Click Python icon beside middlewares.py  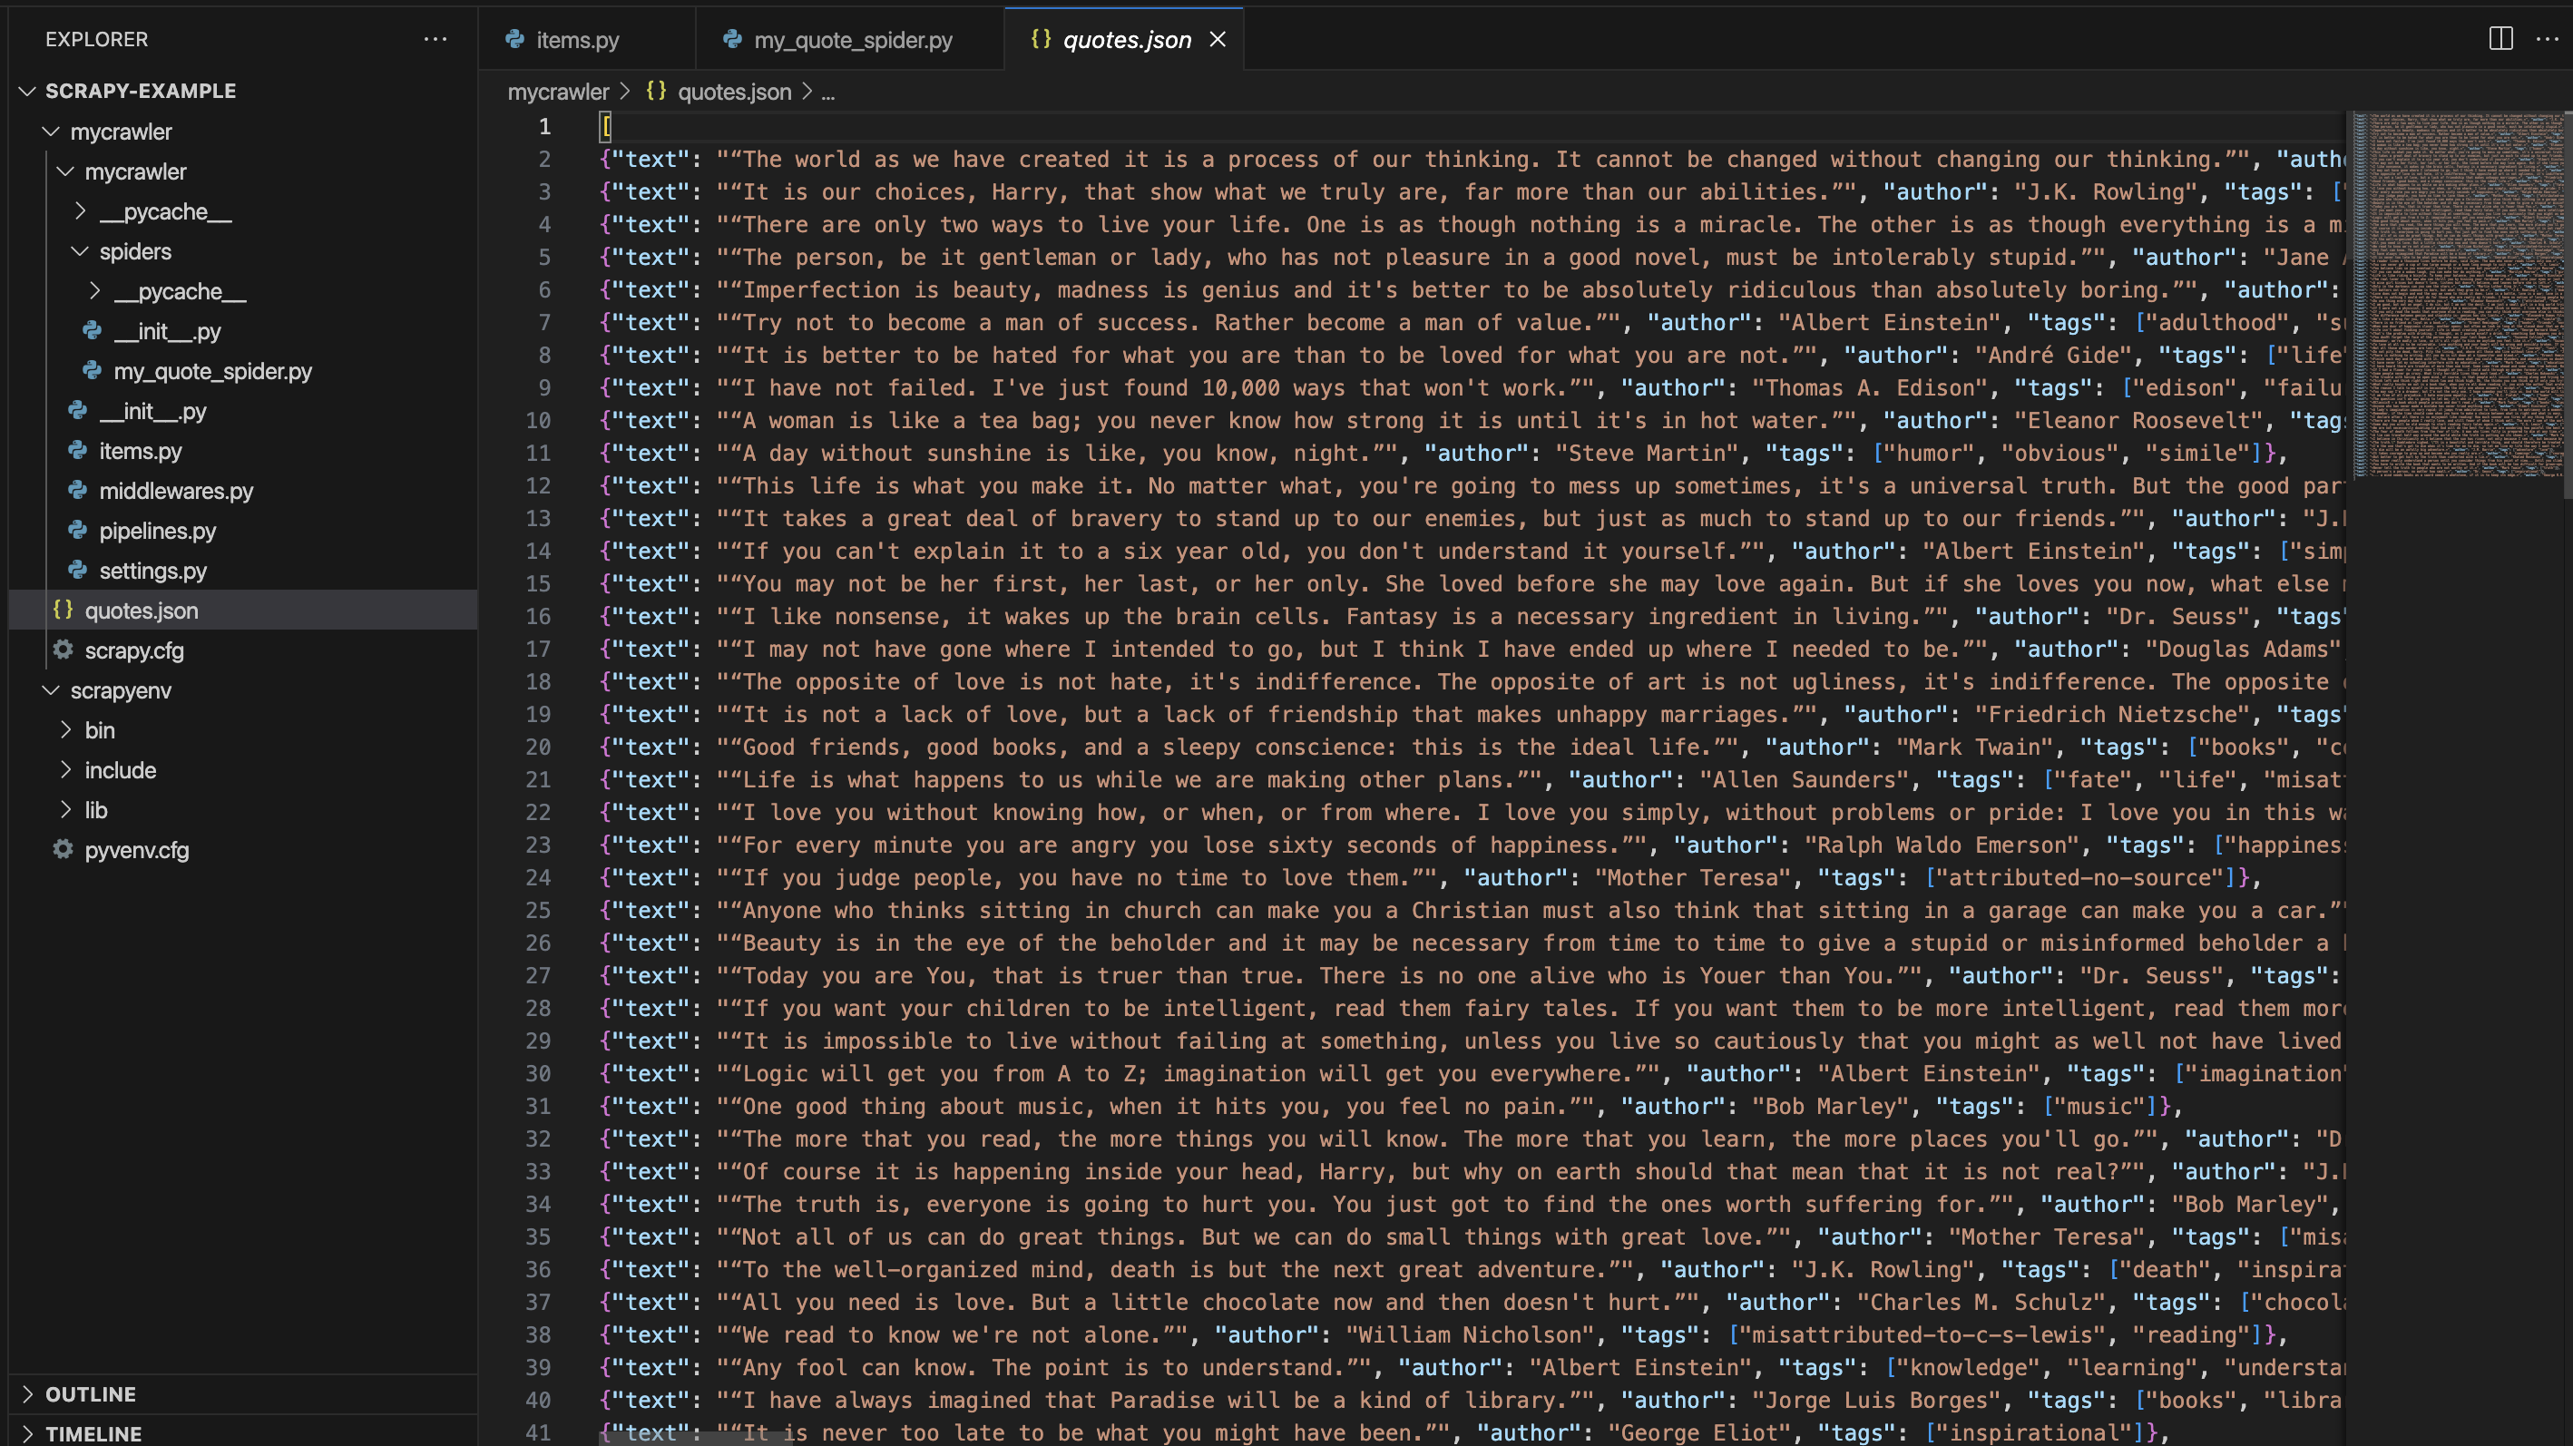pos(77,491)
